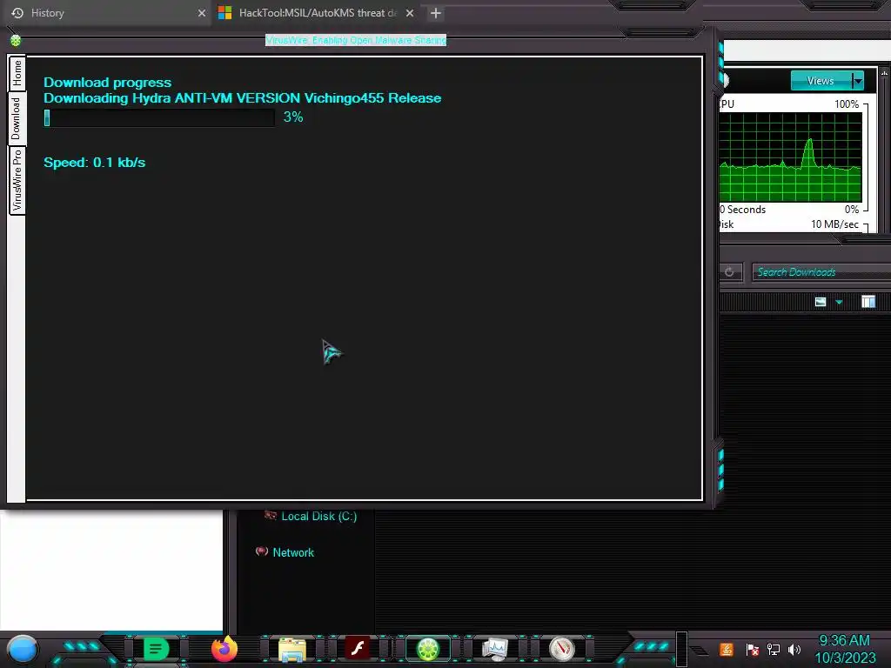
Task: Click the VirusWire title bar caption text
Action: click(356, 40)
